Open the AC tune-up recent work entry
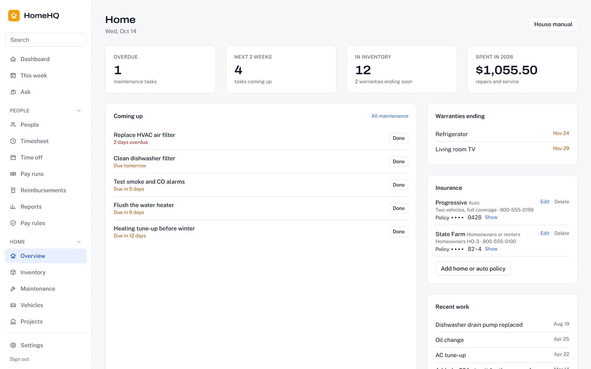This screenshot has width=591, height=369. pyautogui.click(x=502, y=355)
